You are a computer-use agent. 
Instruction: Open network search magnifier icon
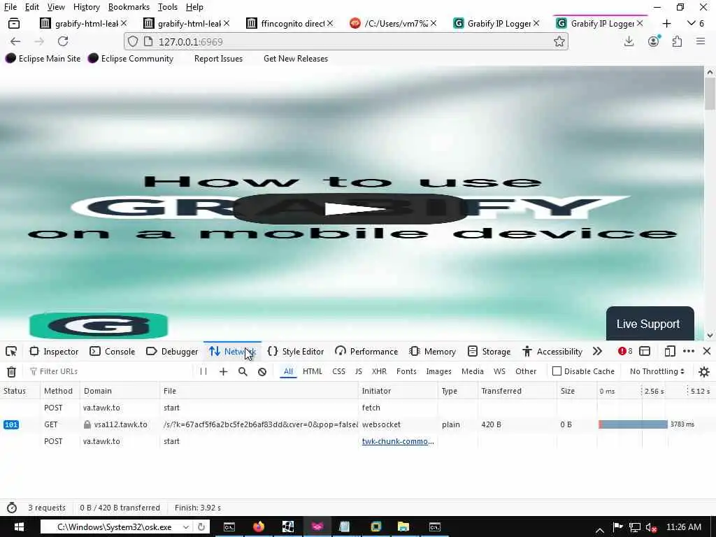[243, 372]
